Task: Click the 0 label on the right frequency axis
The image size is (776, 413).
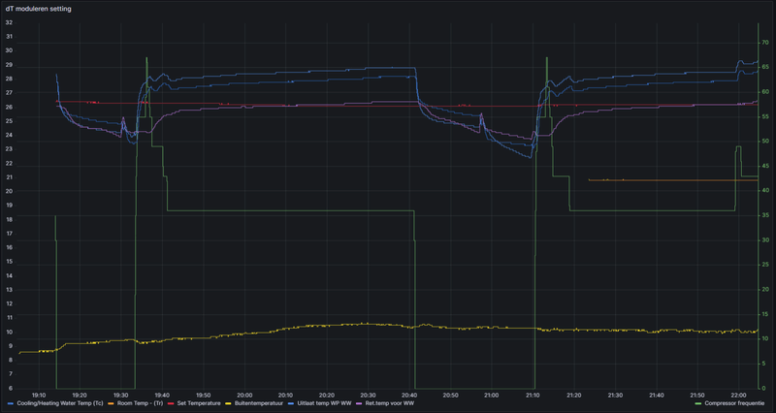Action: click(x=763, y=388)
